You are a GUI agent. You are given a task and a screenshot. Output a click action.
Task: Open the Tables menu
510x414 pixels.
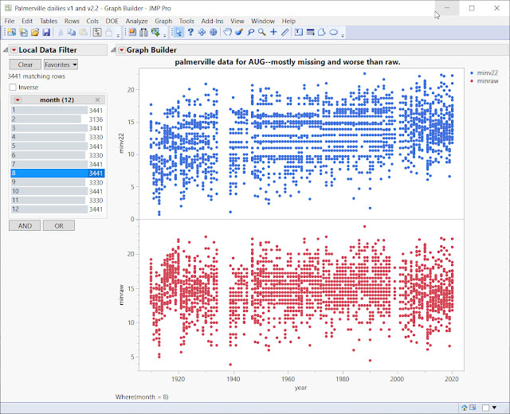pyautogui.click(x=49, y=21)
